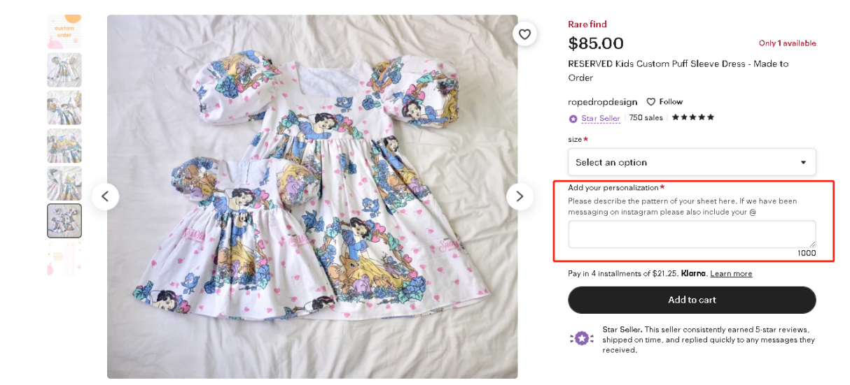Click the heart icon beside Follow
The image size is (850, 385).
[x=650, y=102]
